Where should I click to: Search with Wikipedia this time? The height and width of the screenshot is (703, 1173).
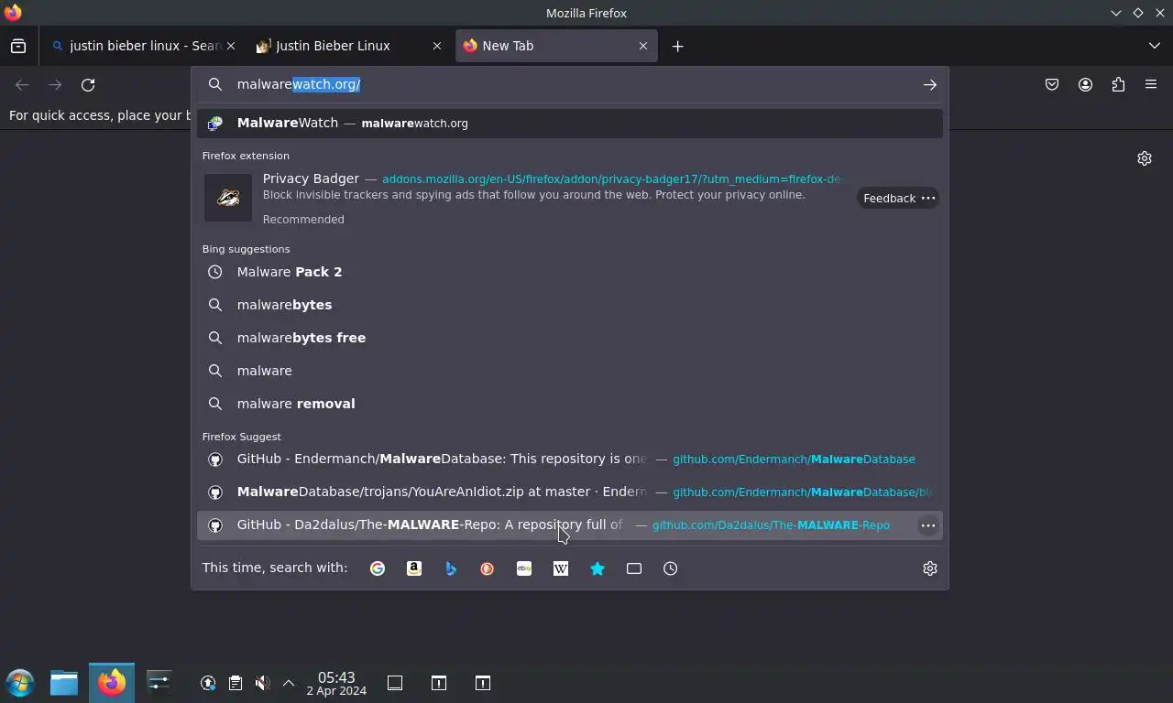click(561, 568)
